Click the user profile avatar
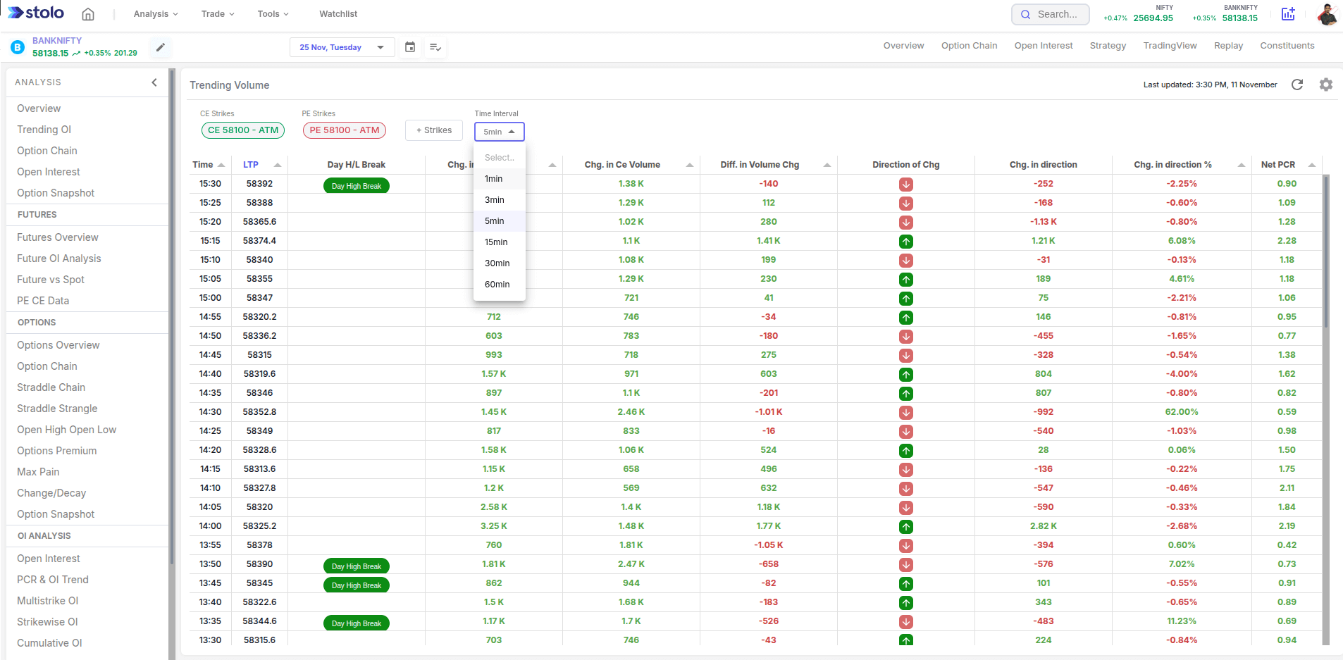 (1327, 14)
